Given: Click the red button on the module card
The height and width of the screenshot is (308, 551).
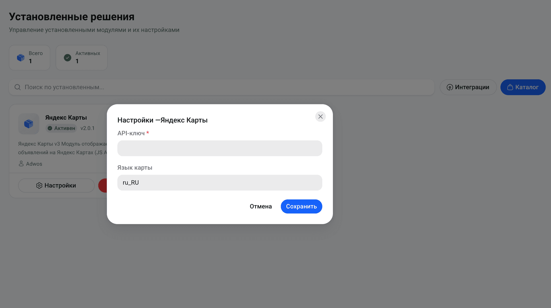Looking at the screenshot, I should pyautogui.click(x=103, y=185).
